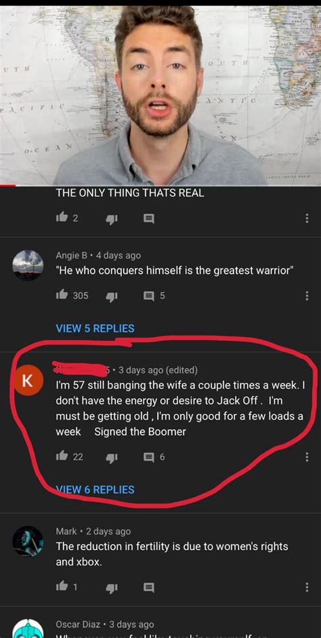The height and width of the screenshot is (638, 321).
Task: Open options for top partially shown comment
Action: click(x=307, y=218)
